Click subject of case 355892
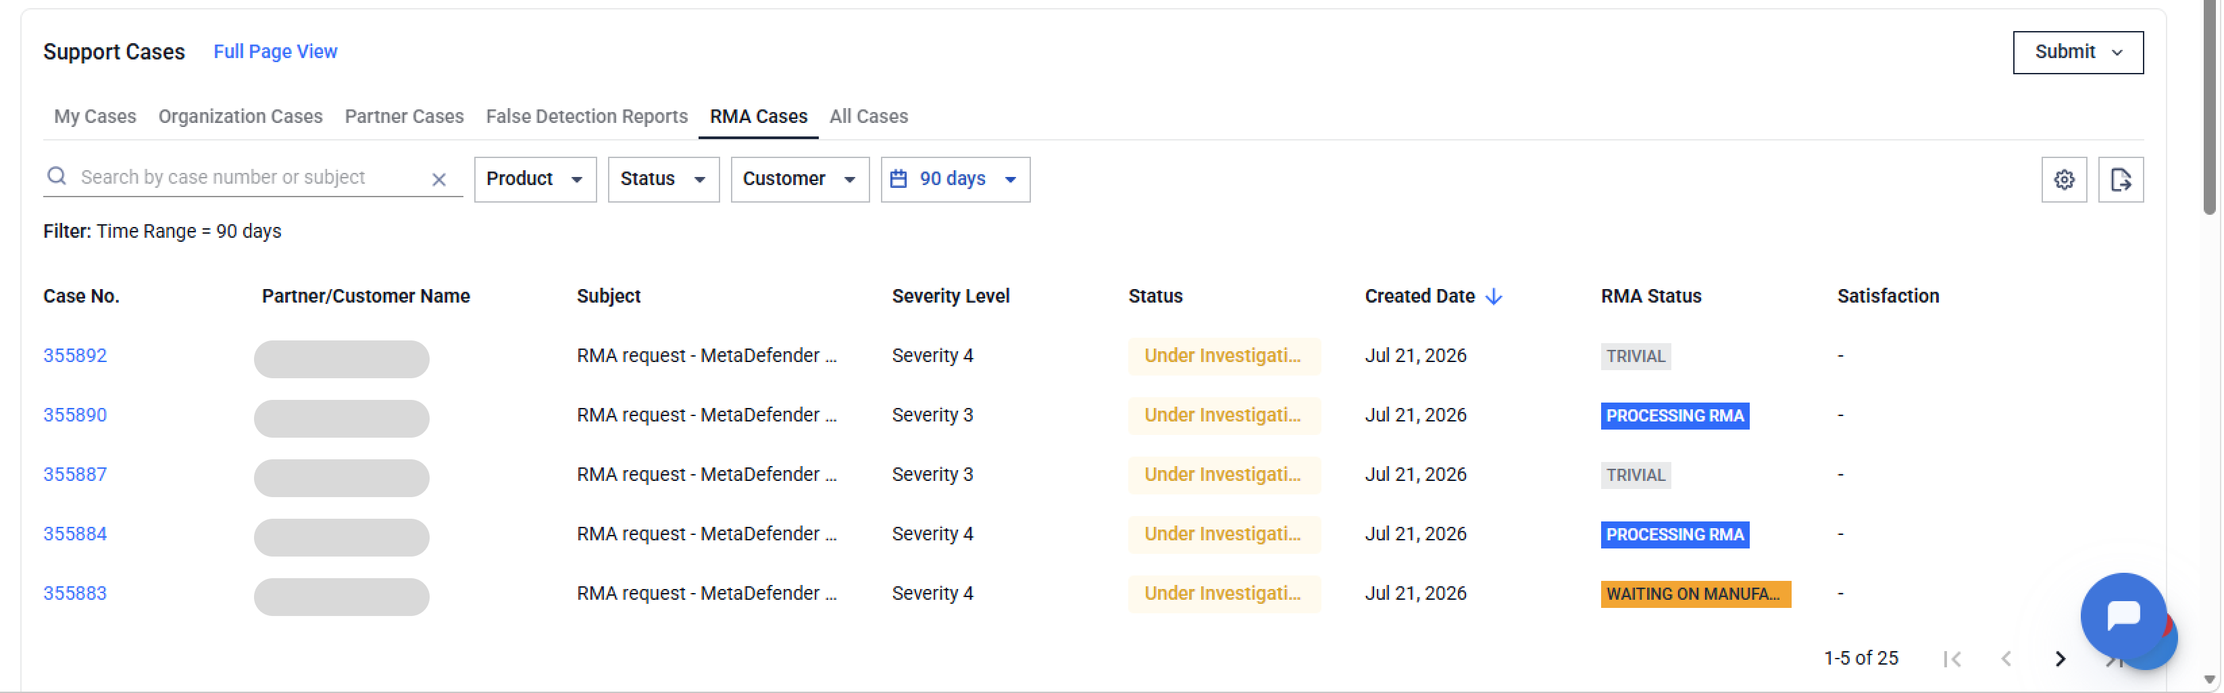Screen dimensions: 2224x693 click(707, 355)
